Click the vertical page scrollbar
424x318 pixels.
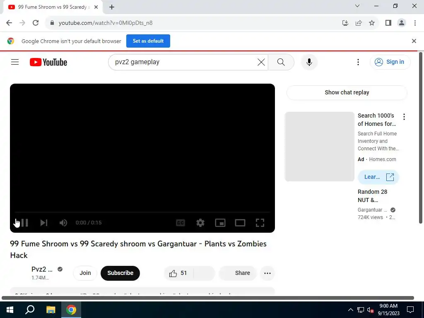pos(421,138)
